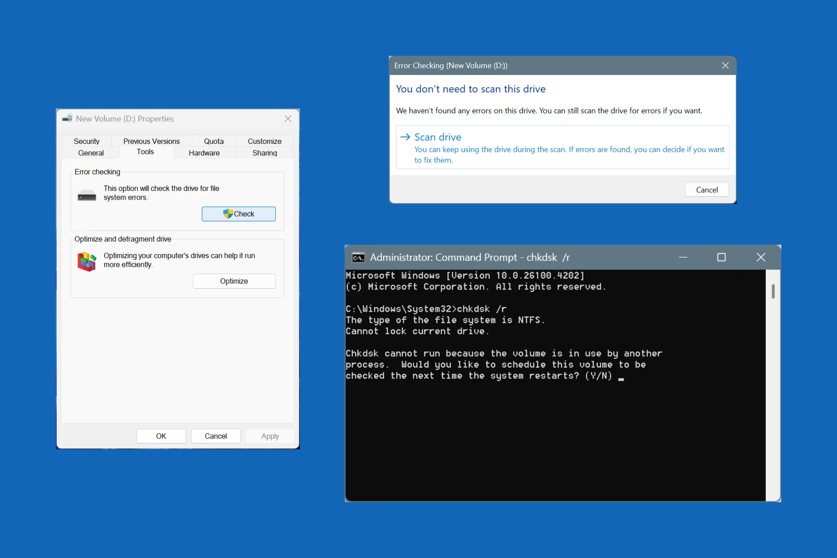Cancel the Error Checking dialog
This screenshot has width=837, height=558.
point(706,189)
